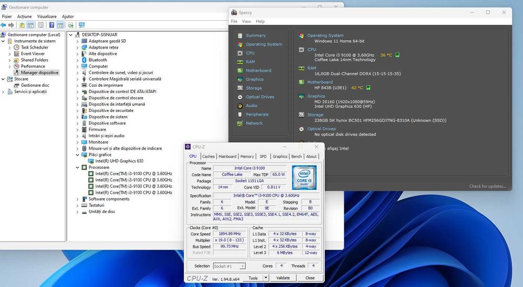This screenshot has width=523, height=287.
Task: Collapse the Instrumente de sistem node
Action: (x=3, y=41)
